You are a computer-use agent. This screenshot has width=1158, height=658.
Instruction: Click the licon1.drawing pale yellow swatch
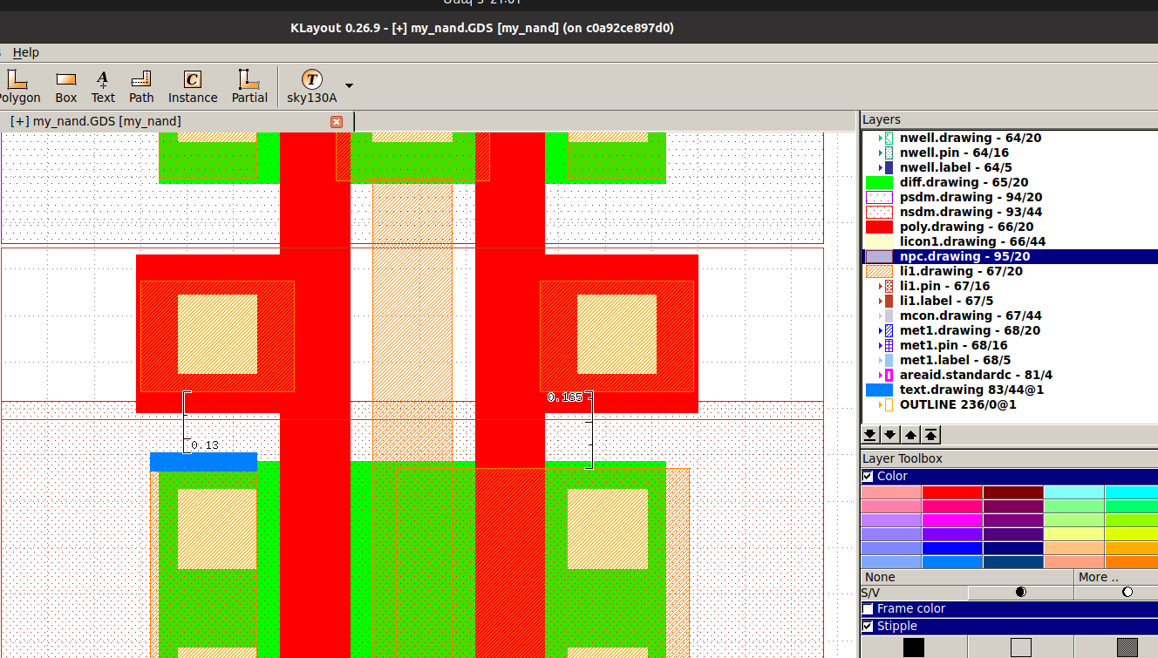pos(879,241)
